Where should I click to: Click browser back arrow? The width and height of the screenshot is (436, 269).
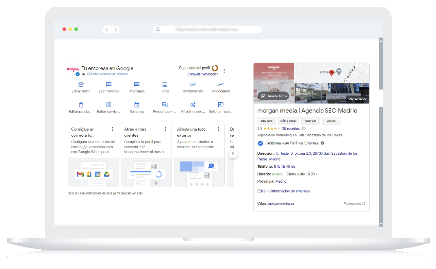tap(107, 30)
